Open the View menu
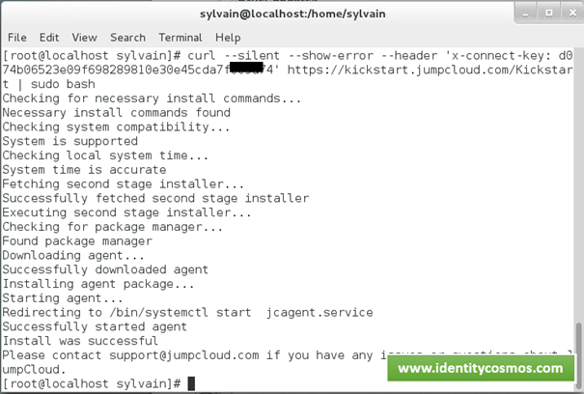The width and height of the screenshot is (584, 394). tap(85, 38)
